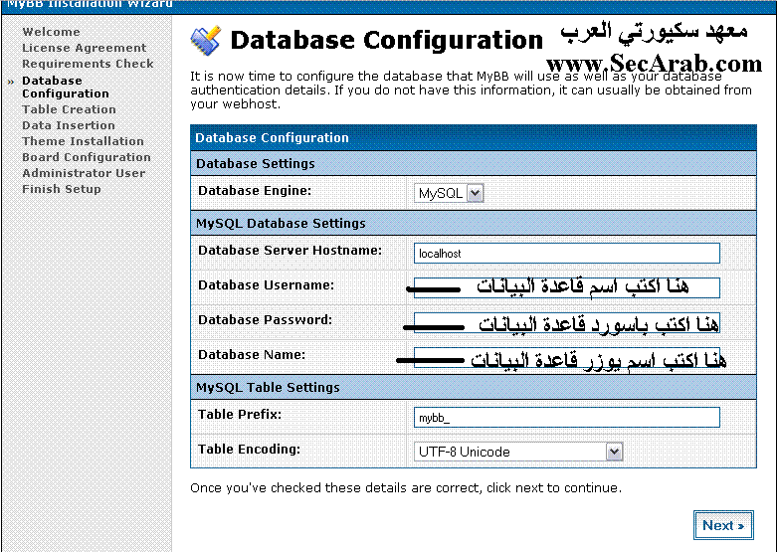
Task: Click the Database Server Hostname label
Action: click(291, 251)
